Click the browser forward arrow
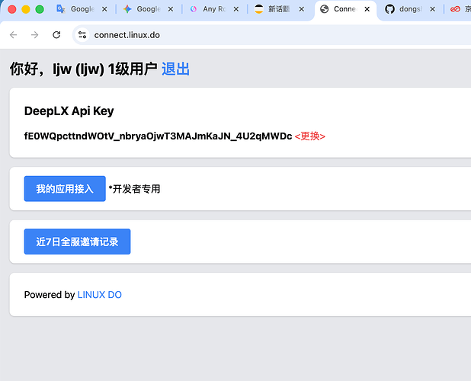Screen dimensions: 471x381 pyautogui.click(x=35, y=35)
